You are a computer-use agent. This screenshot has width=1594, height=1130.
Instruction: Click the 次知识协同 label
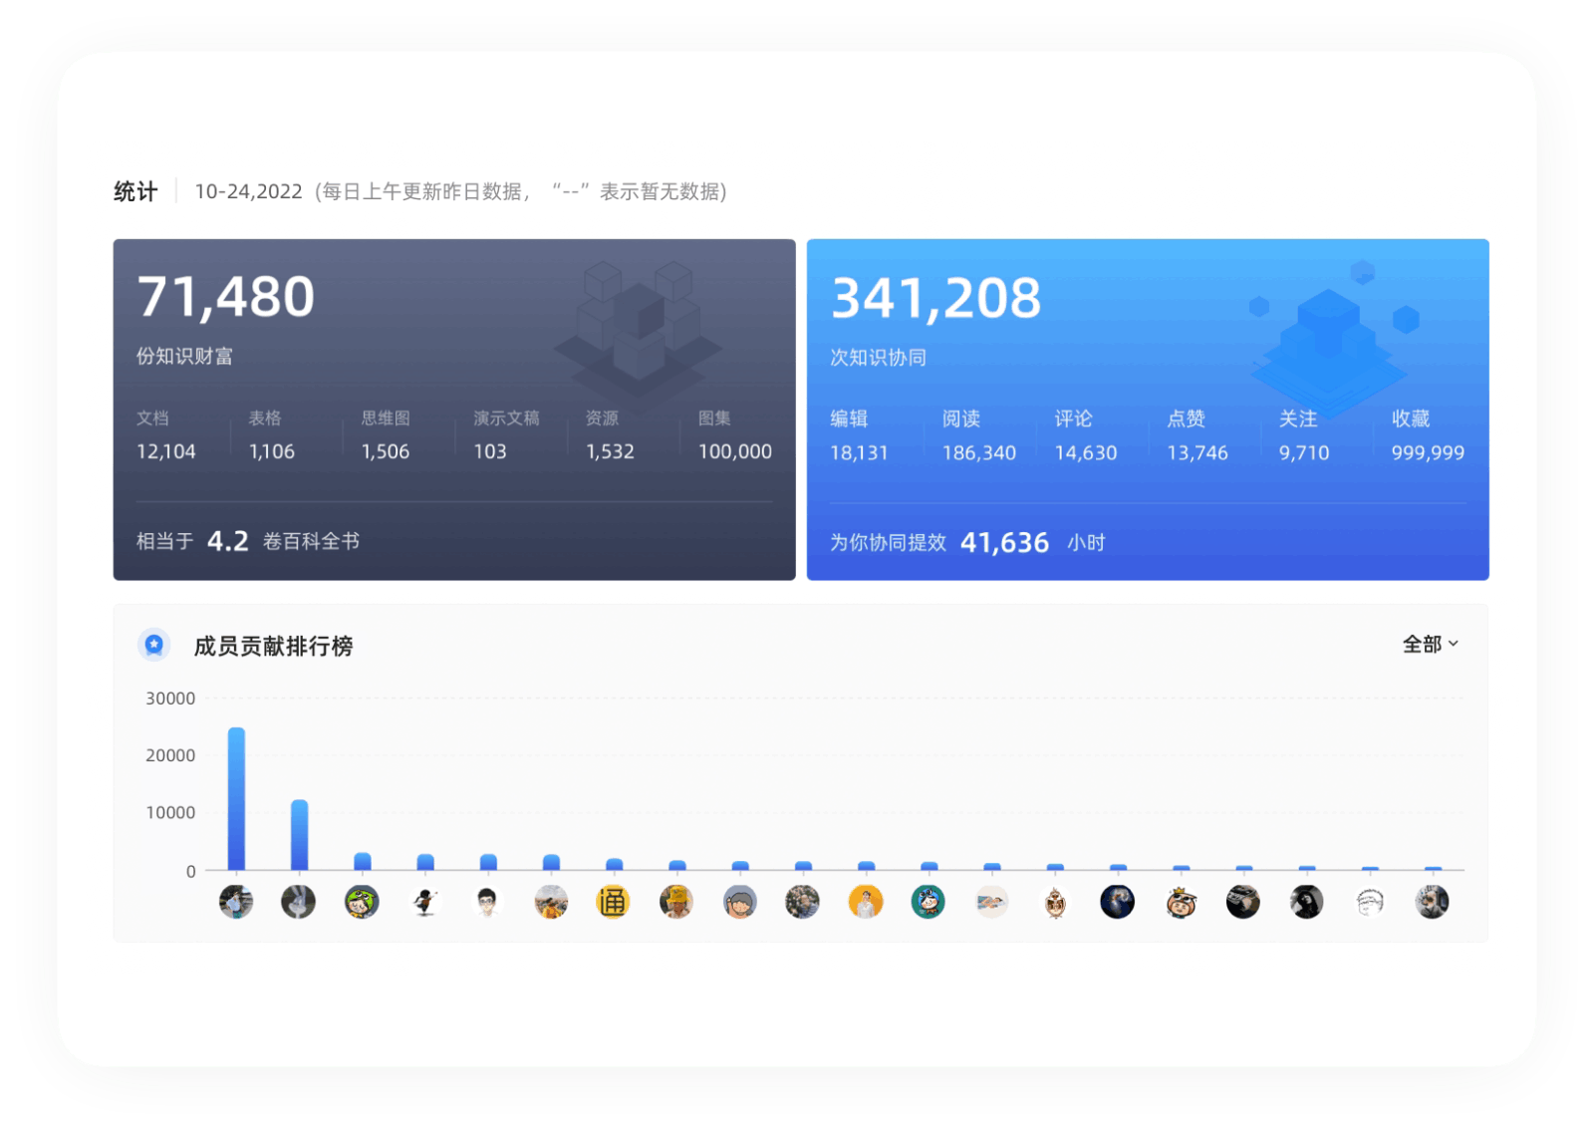879,357
